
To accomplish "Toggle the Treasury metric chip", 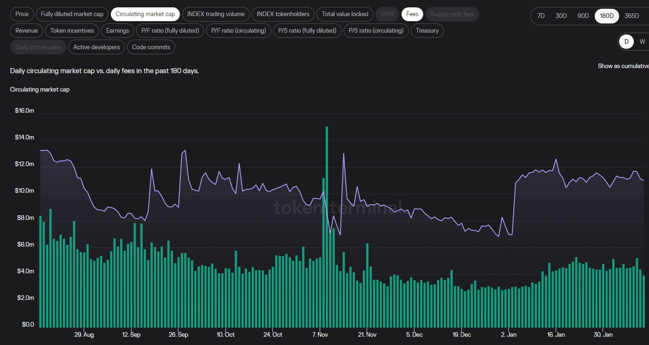I will [x=427, y=31].
